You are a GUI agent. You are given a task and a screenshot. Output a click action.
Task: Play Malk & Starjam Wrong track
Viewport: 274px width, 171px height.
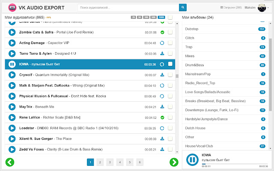[12, 85]
